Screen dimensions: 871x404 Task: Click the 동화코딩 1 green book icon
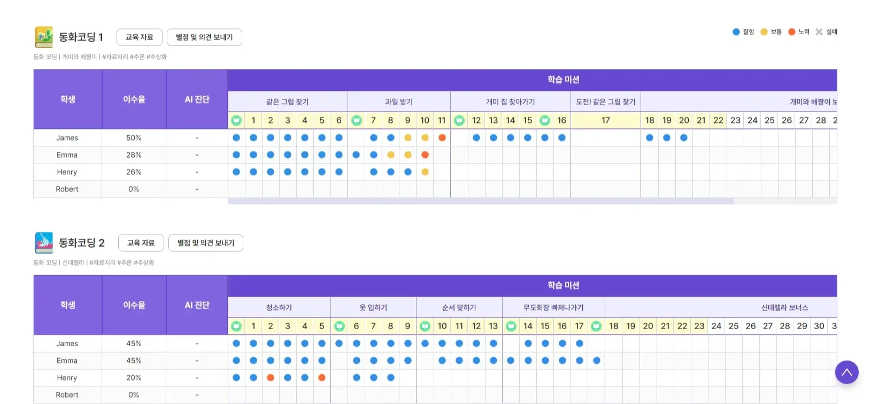coord(44,37)
